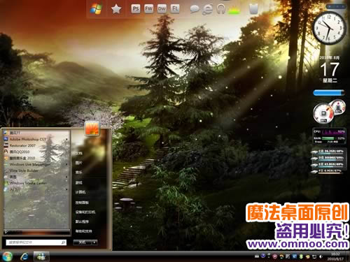This screenshot has height=262, width=350.
Task: Open 设备和打印机 in the Start menu
Action: [85, 212]
